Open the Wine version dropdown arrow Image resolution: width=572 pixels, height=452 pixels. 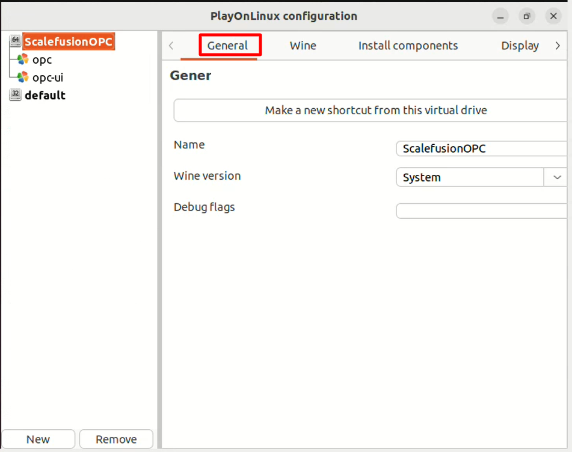[557, 177]
